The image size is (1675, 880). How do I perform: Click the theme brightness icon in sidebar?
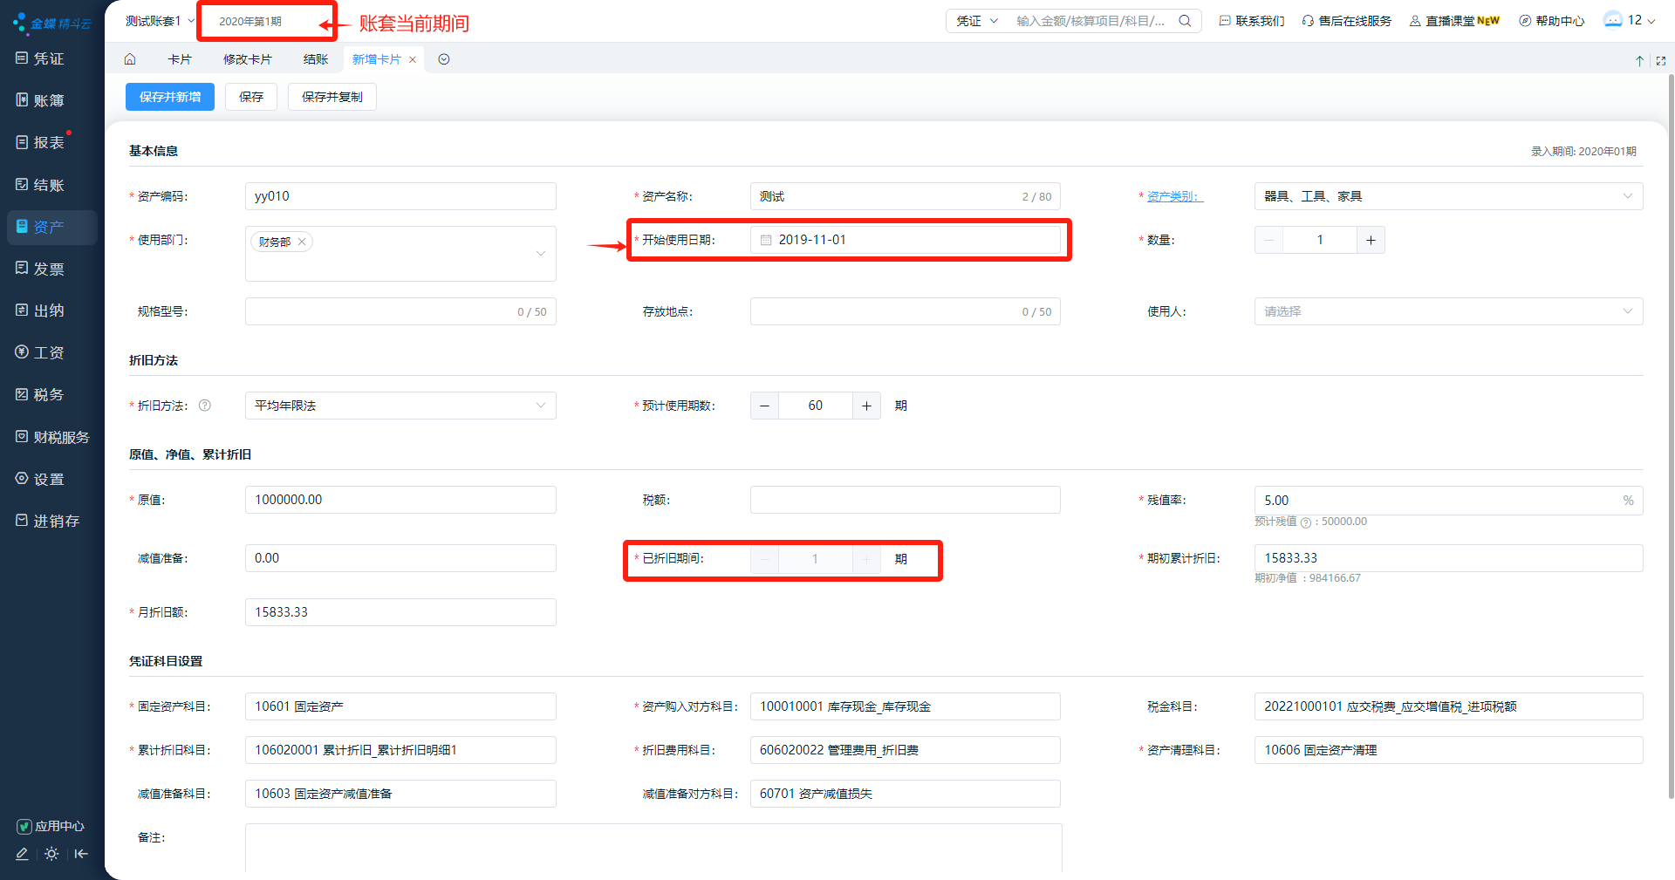[x=51, y=854]
